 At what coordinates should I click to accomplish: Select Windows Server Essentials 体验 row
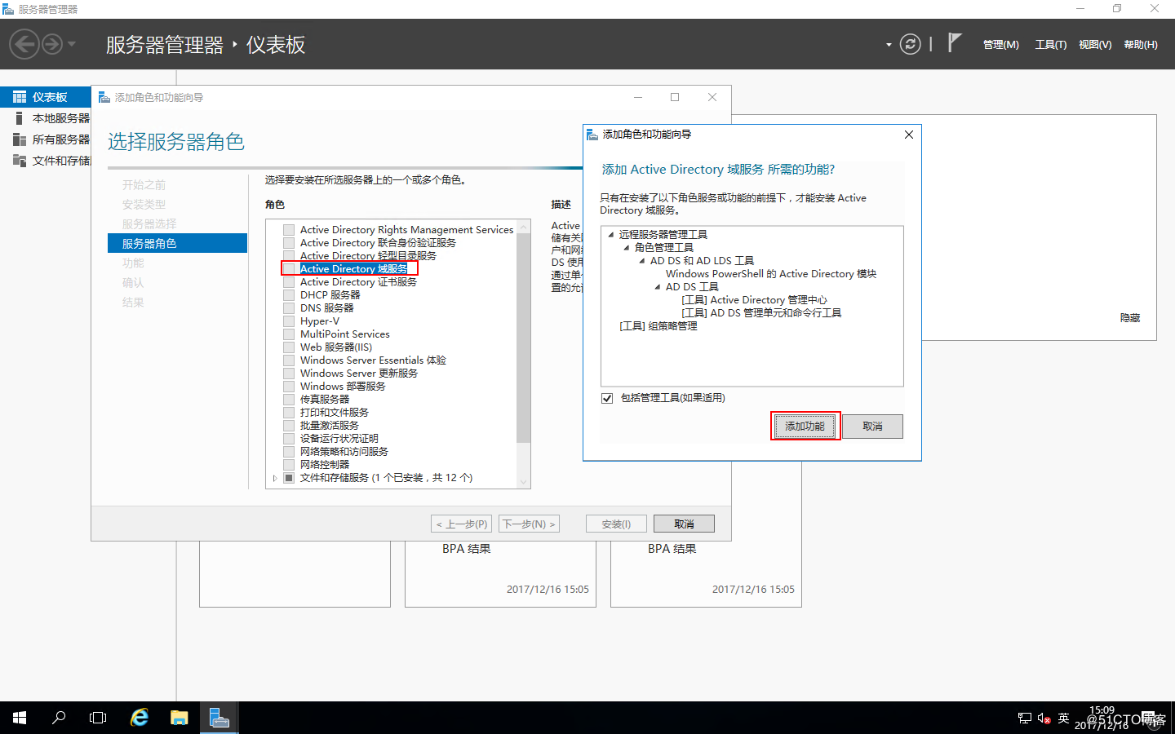[x=373, y=360]
